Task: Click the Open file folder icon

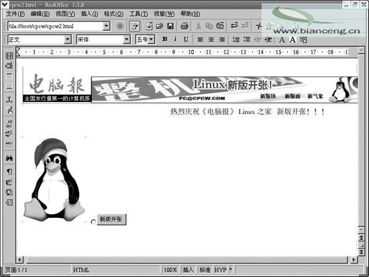Action: (160, 26)
